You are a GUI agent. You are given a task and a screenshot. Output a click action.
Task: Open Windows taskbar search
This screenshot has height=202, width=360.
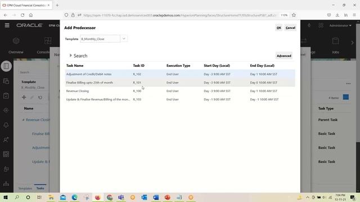pos(17,197)
